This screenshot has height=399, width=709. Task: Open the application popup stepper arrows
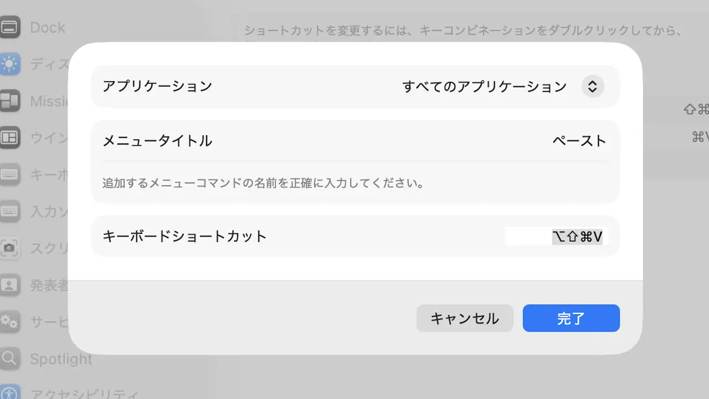pyautogui.click(x=592, y=86)
